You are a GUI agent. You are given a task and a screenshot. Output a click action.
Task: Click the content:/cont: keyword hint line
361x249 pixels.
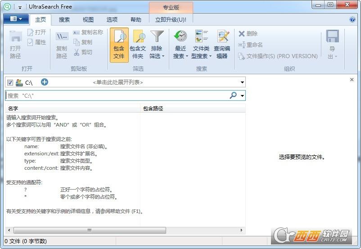pos(59,168)
